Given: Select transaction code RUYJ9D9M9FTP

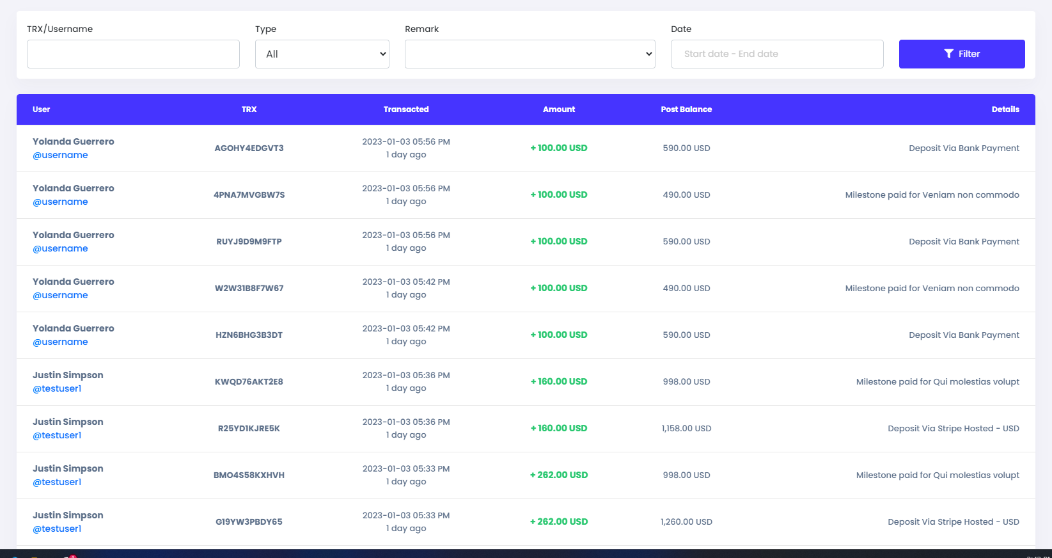Looking at the screenshot, I should coord(249,242).
